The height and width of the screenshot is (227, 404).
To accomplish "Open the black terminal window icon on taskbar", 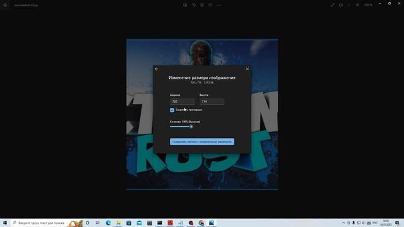I will [160, 223].
